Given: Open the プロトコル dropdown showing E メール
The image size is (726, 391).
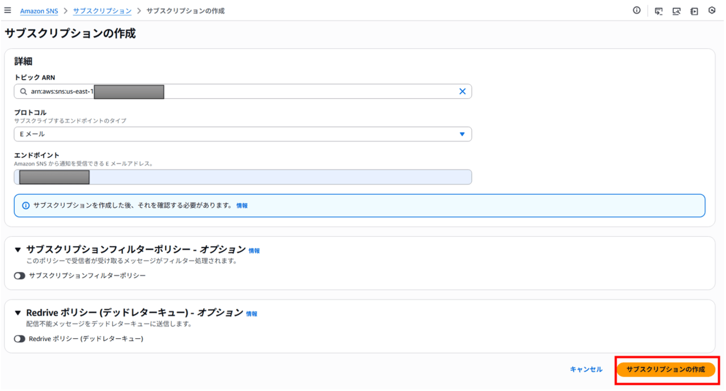Looking at the screenshot, I should [x=242, y=134].
